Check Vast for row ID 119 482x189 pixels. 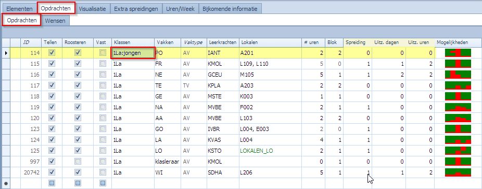[x=103, y=107]
